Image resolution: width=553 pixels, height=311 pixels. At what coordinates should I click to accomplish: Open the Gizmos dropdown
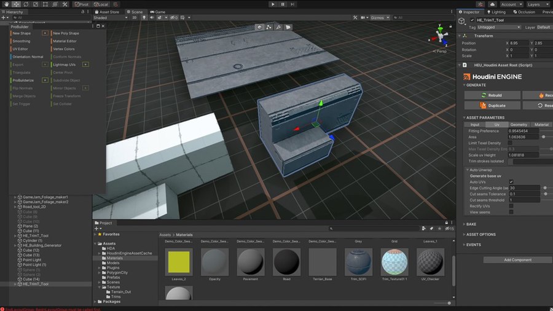[380, 18]
